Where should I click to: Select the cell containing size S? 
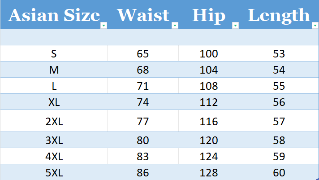point(54,54)
